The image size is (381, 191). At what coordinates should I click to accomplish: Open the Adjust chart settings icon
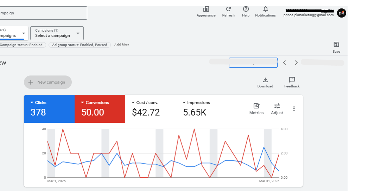pyautogui.click(x=277, y=106)
